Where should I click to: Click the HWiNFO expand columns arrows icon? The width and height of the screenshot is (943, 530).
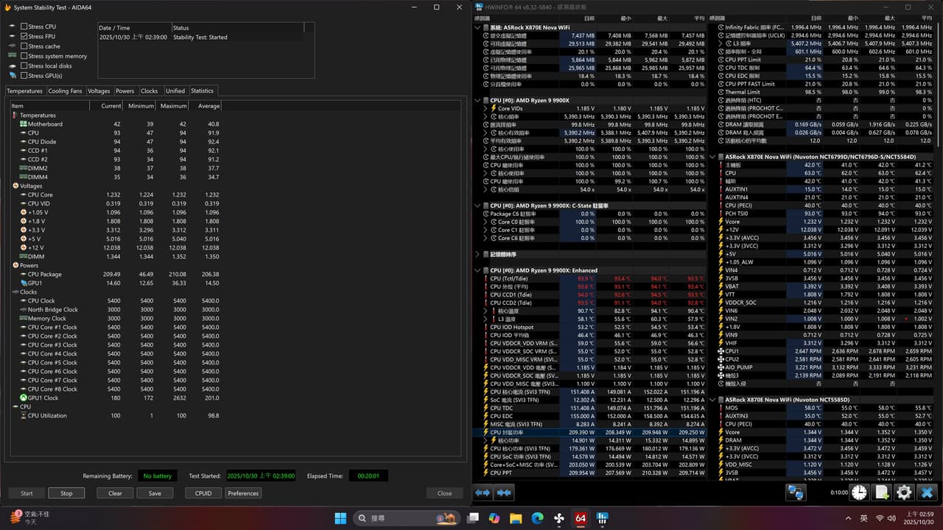point(483,493)
